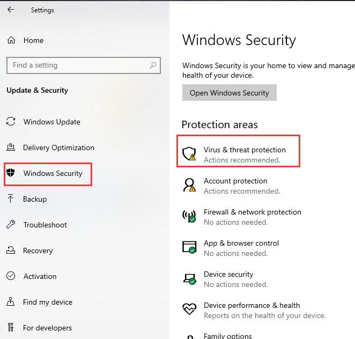Viewport: 355px width, 339px height.
Task: Click the Home house icon
Action: click(11, 40)
